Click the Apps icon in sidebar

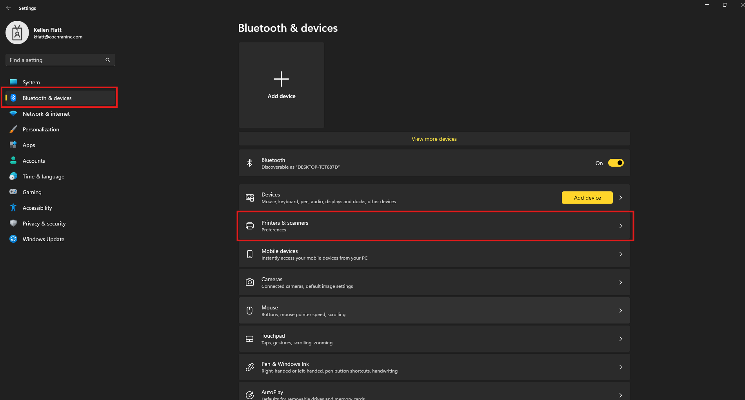[x=13, y=145]
